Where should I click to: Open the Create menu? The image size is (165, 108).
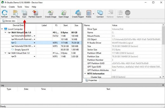[12, 7]
